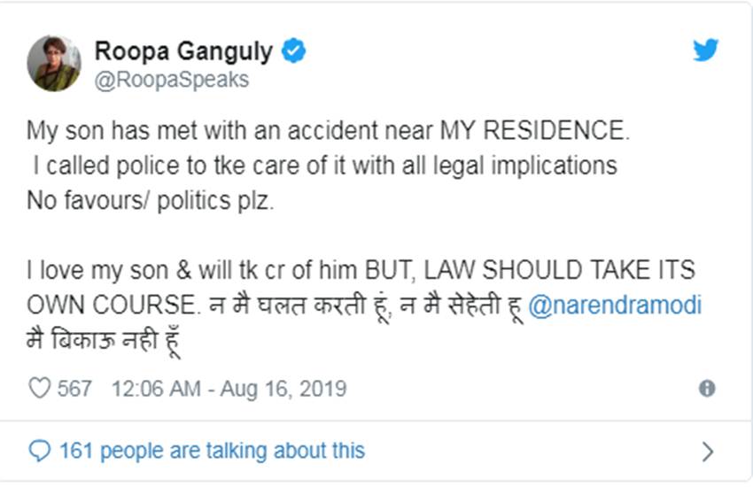Screen dimensions: 753x487
Task: Click the Twitter bird logo
Action: click(x=705, y=51)
